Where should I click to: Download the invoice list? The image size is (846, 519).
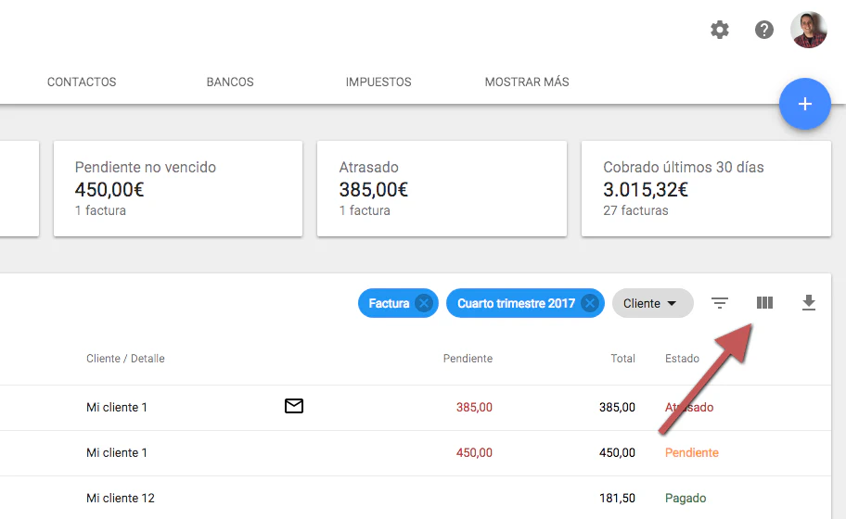click(x=809, y=303)
